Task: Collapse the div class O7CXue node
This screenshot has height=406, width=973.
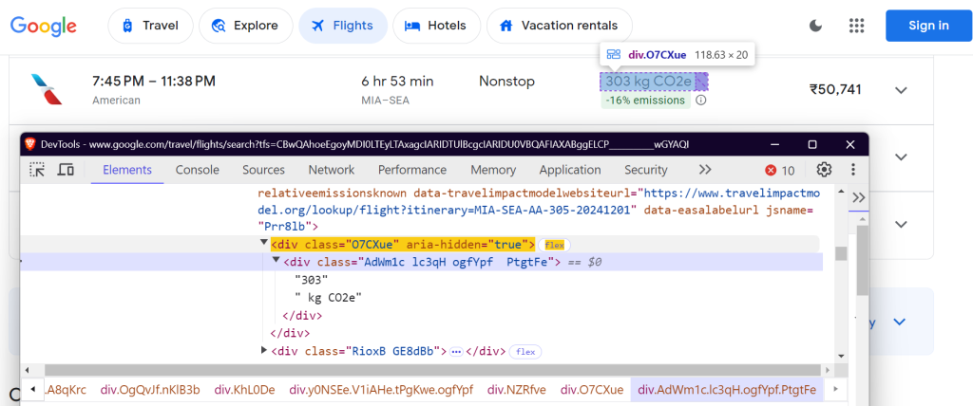Action: (264, 244)
